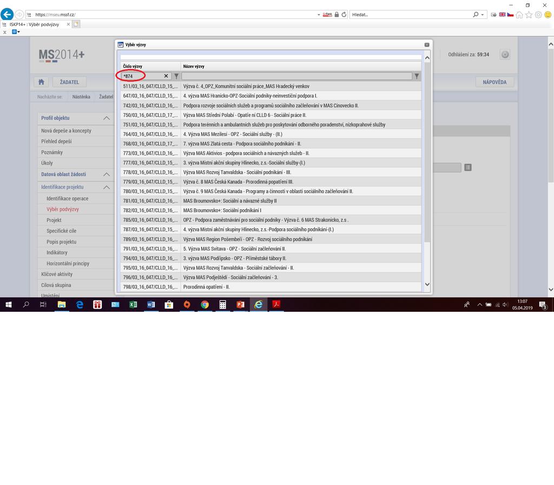
Task: Close the Výběr výzvy dialog
Action: click(x=427, y=45)
